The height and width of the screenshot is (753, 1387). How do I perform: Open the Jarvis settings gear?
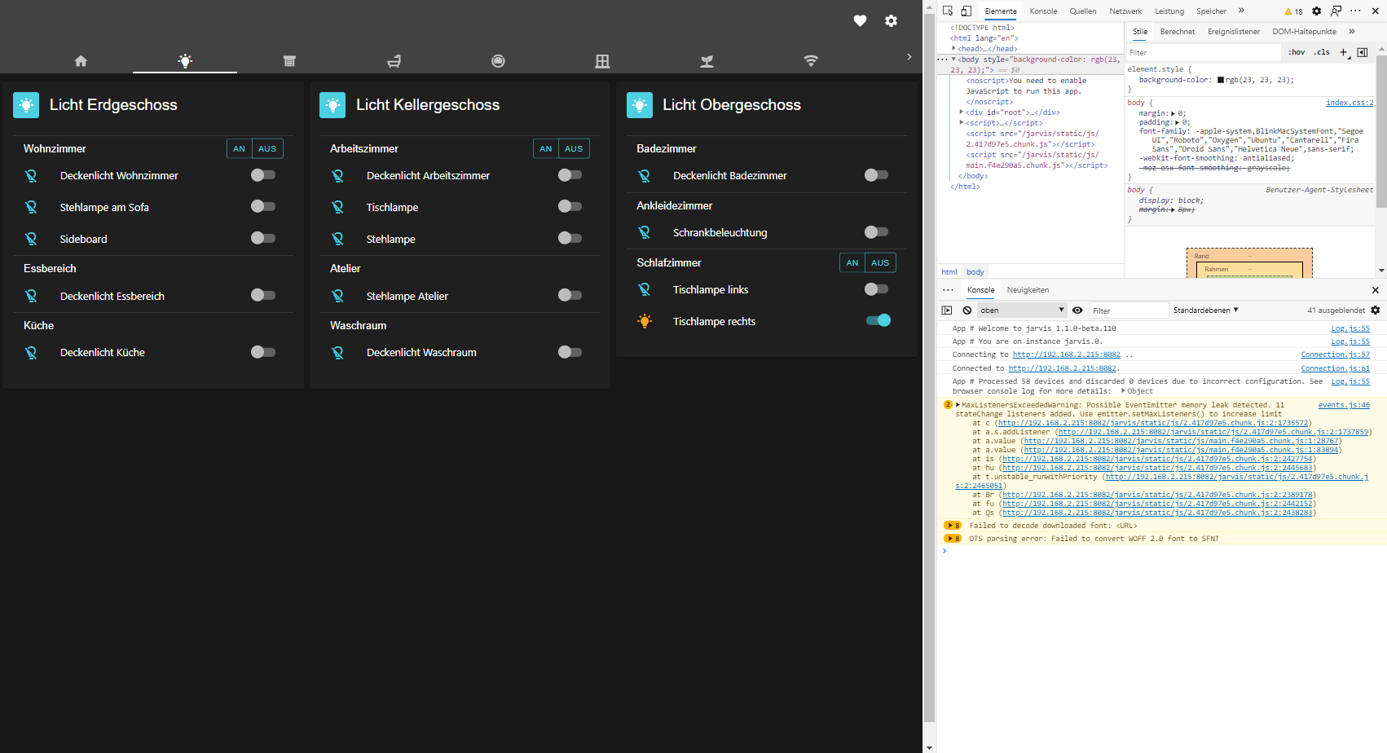click(891, 20)
